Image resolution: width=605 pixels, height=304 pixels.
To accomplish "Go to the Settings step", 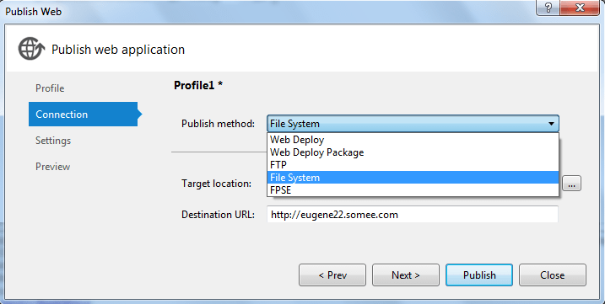I will [53, 141].
